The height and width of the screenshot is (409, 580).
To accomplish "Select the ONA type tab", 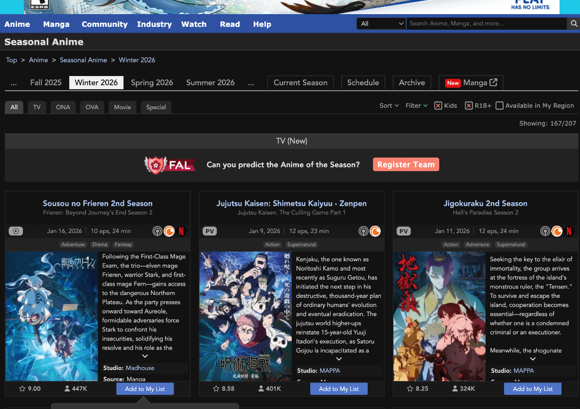I will click(63, 107).
